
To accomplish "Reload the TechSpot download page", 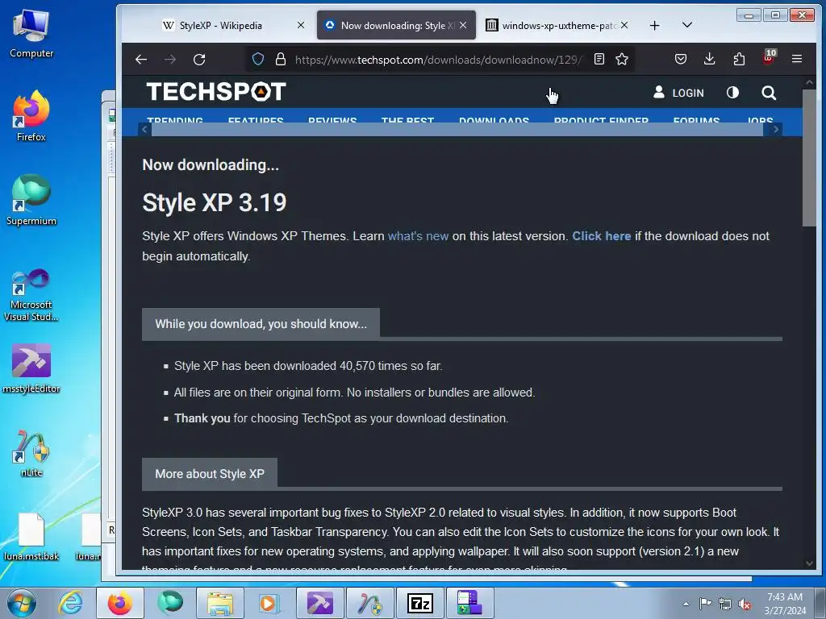I will click(199, 60).
